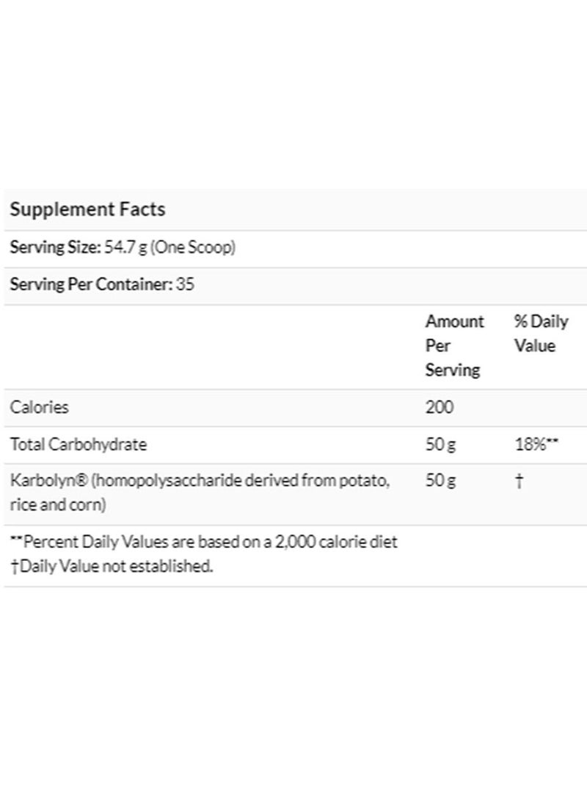587x801 pixels.
Task: Click the % Daily Value column header
Action: [541, 333]
